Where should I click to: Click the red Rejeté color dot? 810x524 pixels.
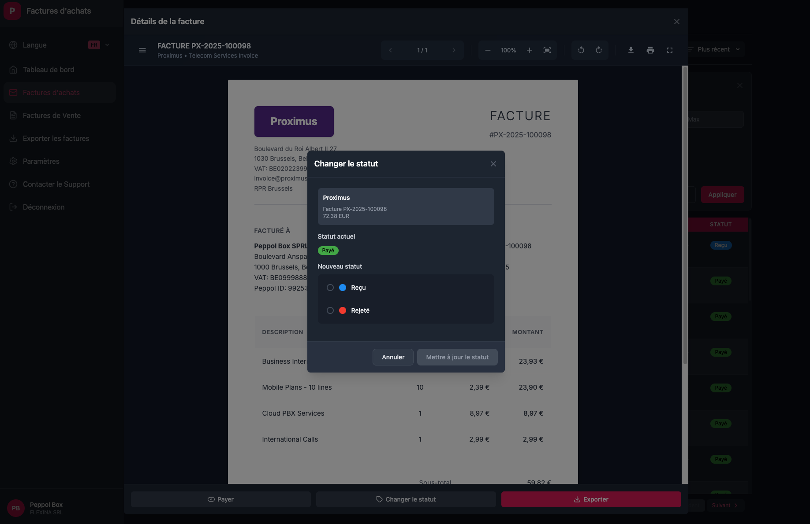343,310
